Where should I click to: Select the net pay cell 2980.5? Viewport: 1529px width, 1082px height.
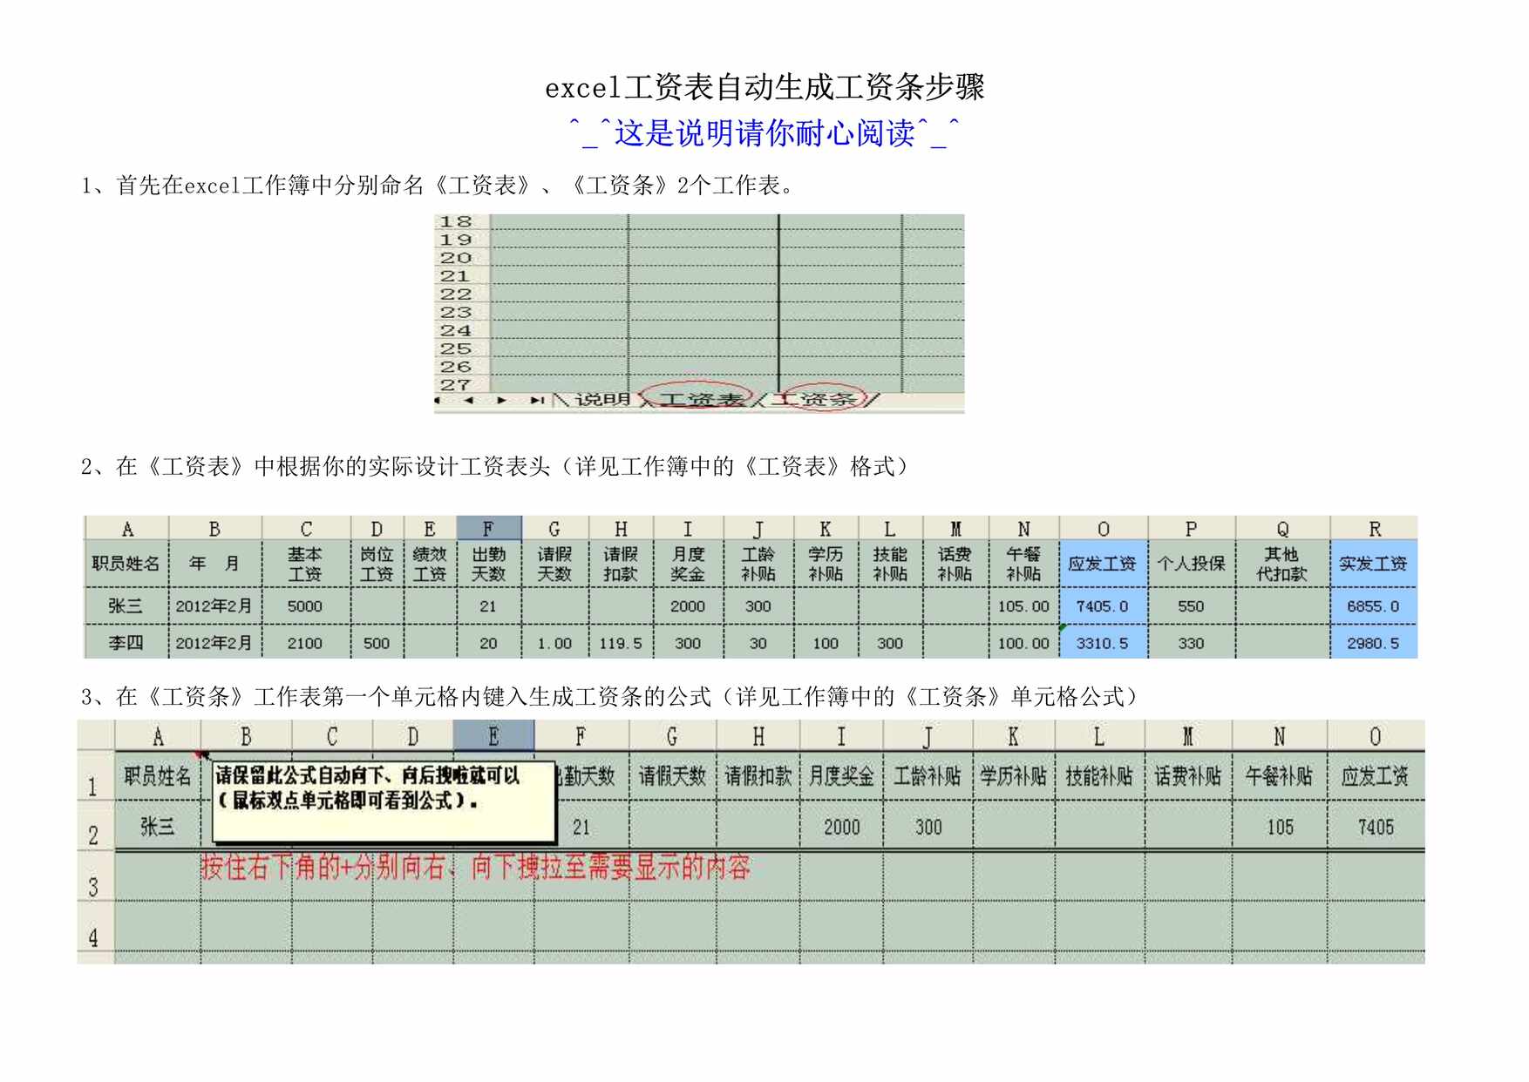point(1374,643)
